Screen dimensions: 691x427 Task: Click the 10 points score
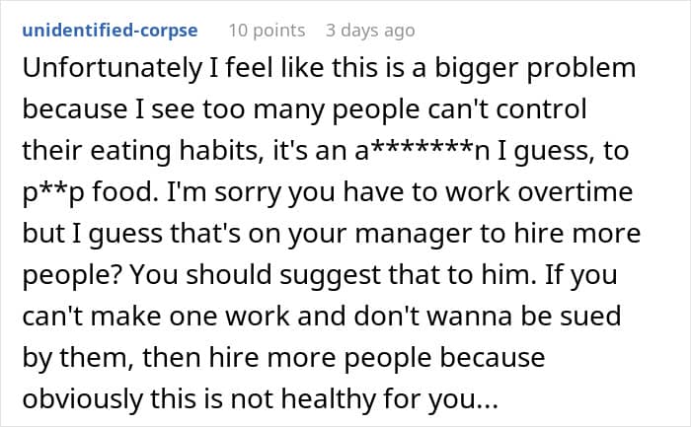click(267, 31)
